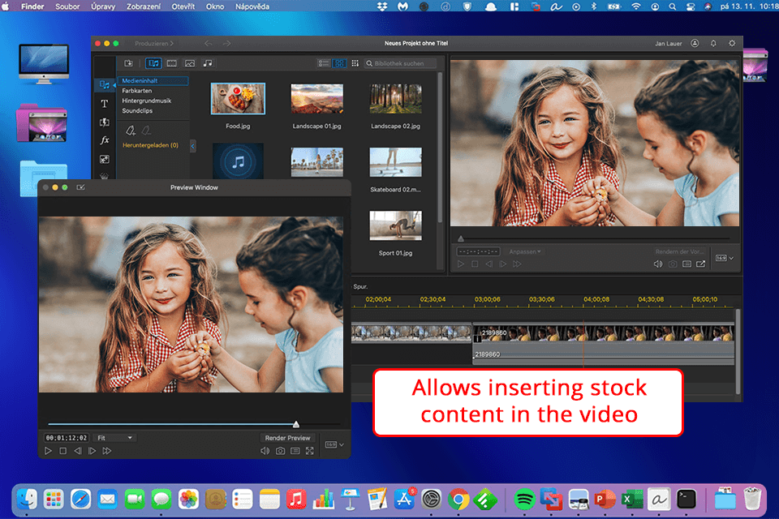Fast forward in the Preview Window
The height and width of the screenshot is (519, 779).
pos(107,451)
